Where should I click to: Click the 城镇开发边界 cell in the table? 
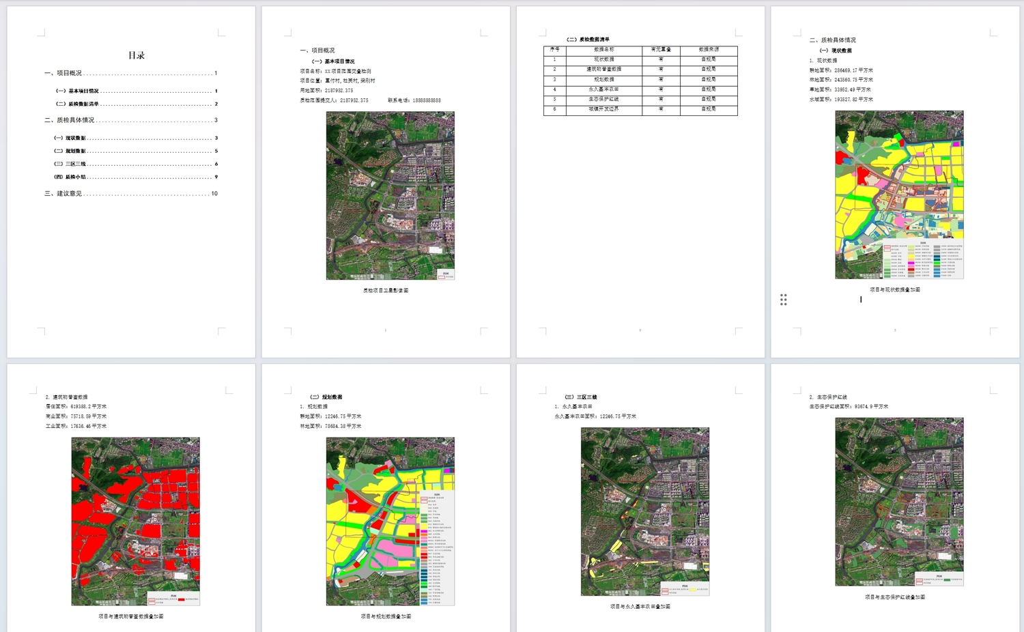pyautogui.click(x=604, y=109)
